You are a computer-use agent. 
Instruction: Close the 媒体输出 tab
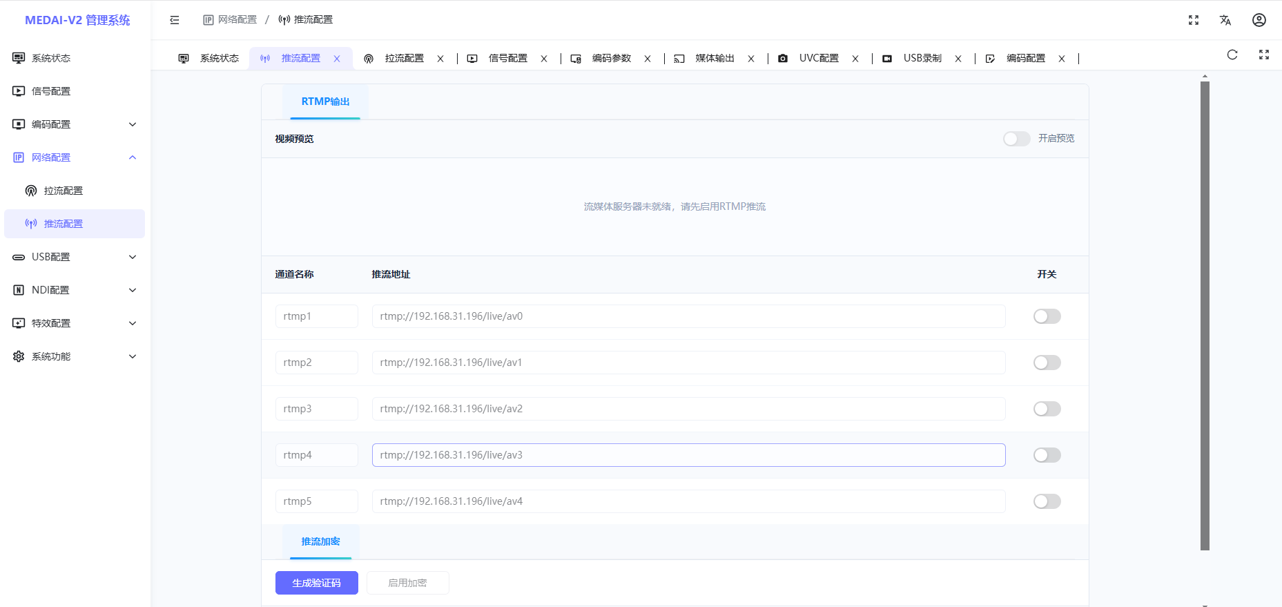click(751, 59)
